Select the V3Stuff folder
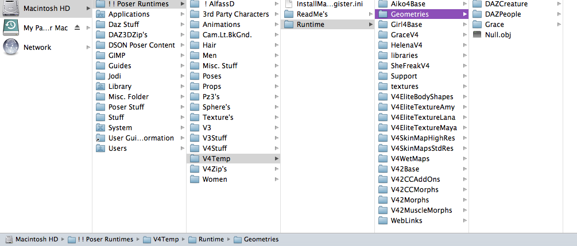The width and height of the screenshot is (577, 246). 234,138
